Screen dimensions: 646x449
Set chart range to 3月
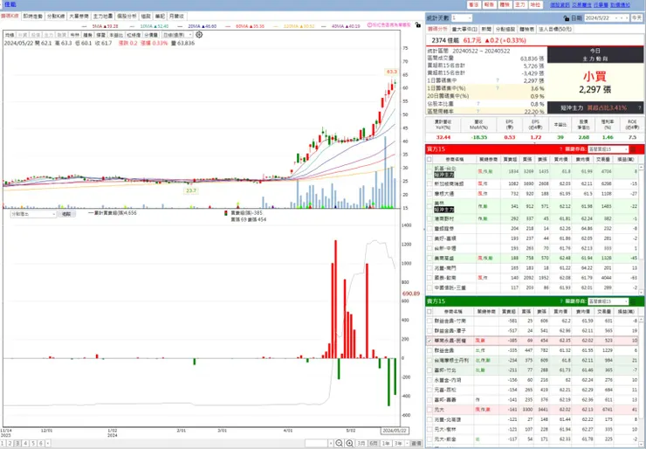[x=361, y=443]
